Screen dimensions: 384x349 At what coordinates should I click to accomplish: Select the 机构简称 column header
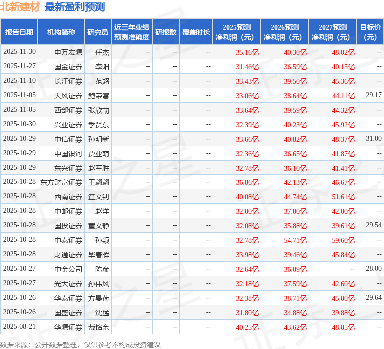(61, 32)
